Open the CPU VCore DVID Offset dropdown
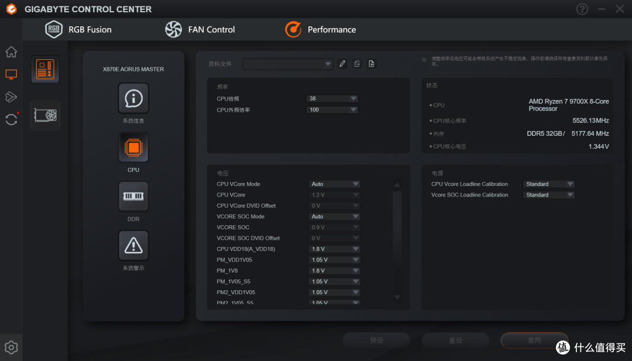632x361 pixels. coord(334,206)
